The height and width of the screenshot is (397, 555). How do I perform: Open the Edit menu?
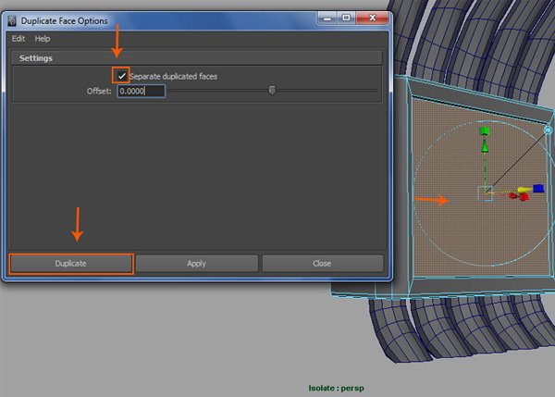click(18, 39)
